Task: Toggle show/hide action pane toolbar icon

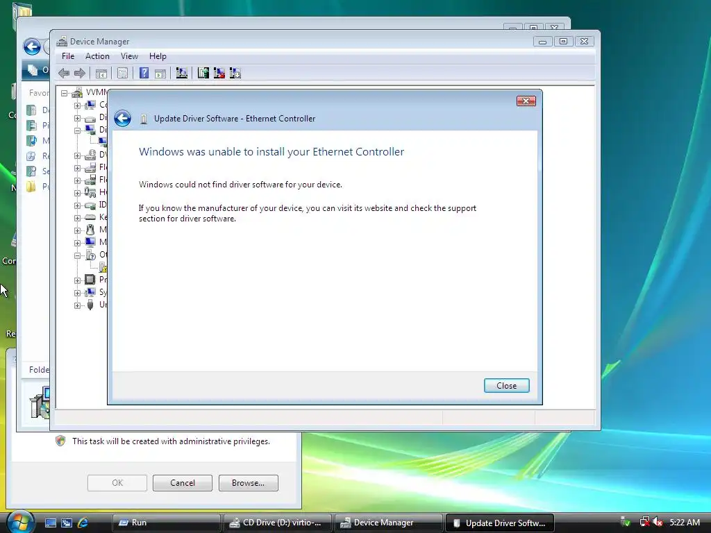Action: 160,73
